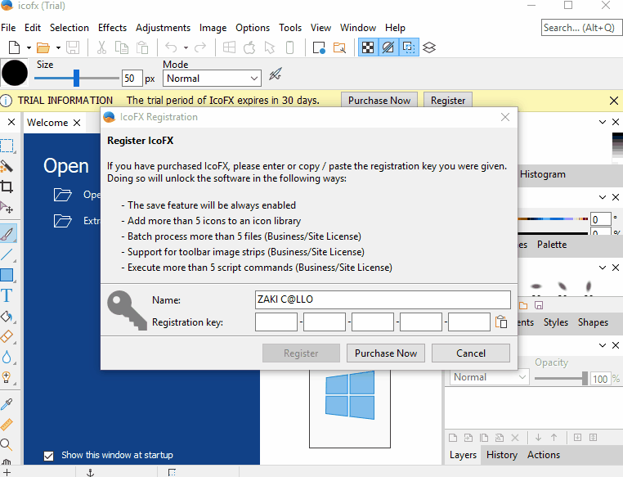Click the Cut scissors icon
The width and height of the screenshot is (623, 477).
pos(101,47)
